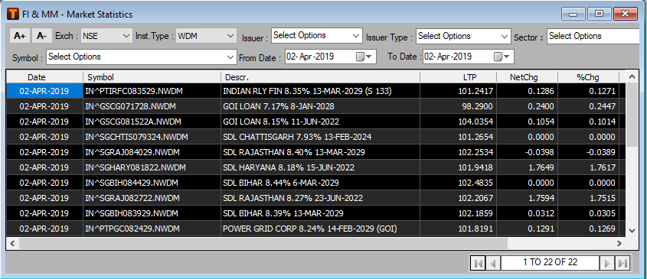Open the To Date calendar picker
This screenshot has height=279, width=647.
point(502,57)
